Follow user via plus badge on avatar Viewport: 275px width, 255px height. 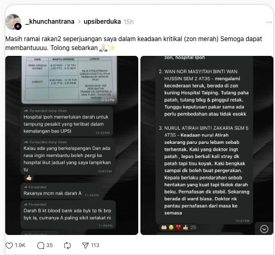[18, 26]
